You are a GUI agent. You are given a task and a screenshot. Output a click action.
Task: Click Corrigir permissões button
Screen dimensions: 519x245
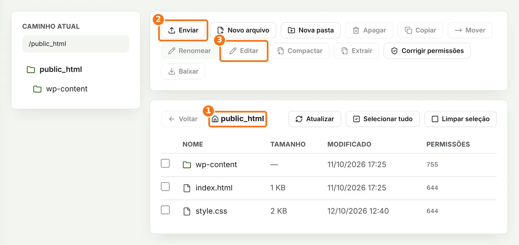tap(427, 51)
